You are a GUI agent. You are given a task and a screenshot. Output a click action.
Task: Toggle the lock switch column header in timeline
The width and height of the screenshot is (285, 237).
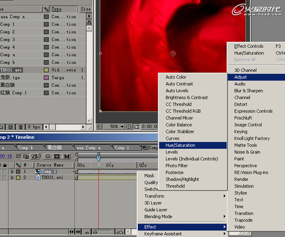5,165
